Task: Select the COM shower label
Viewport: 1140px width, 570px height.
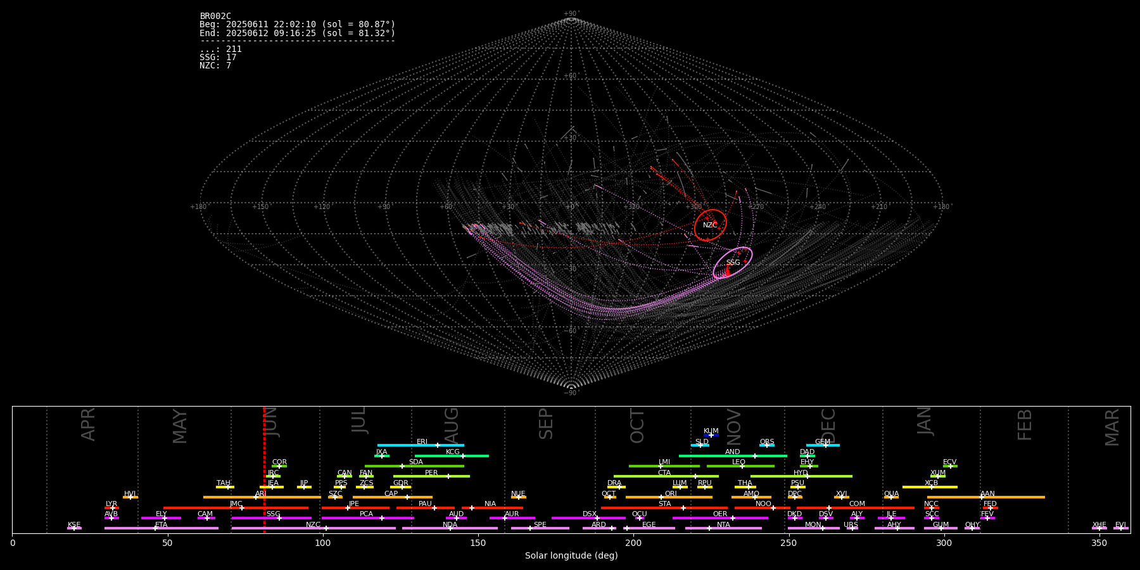Action: 857,504
